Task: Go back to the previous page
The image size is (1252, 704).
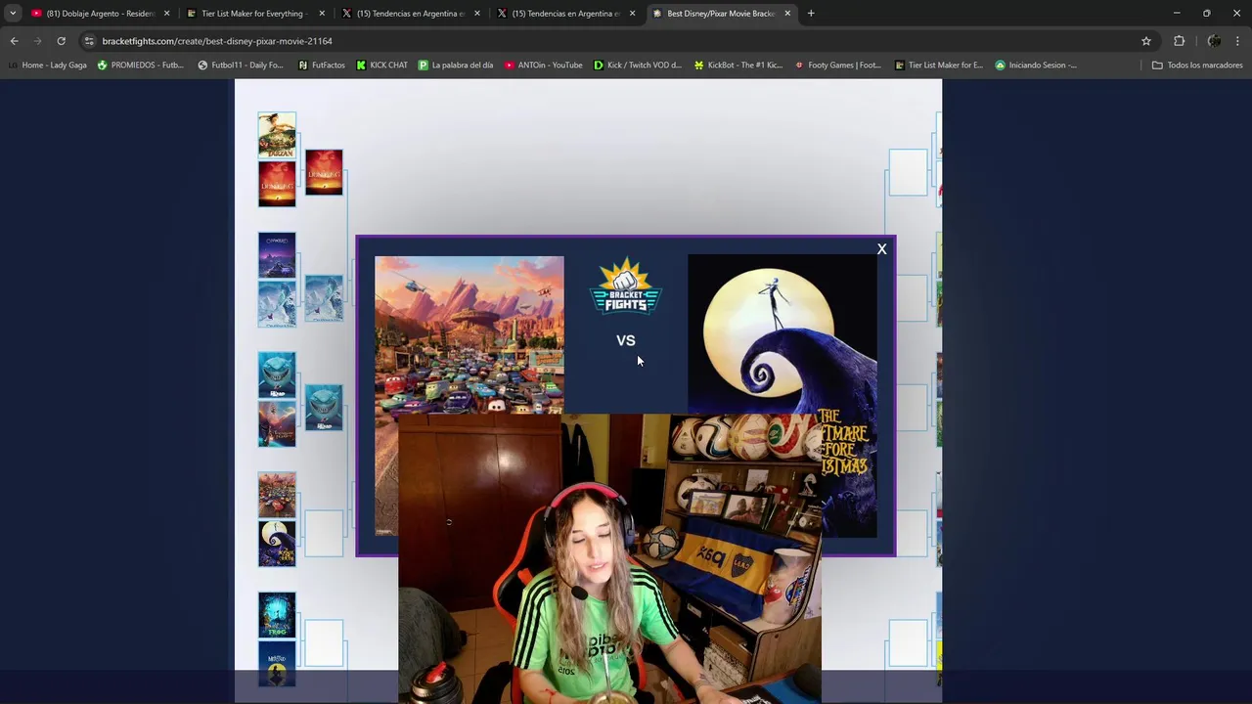Action: (14, 41)
